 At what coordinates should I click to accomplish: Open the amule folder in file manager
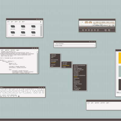coord(33,27)
